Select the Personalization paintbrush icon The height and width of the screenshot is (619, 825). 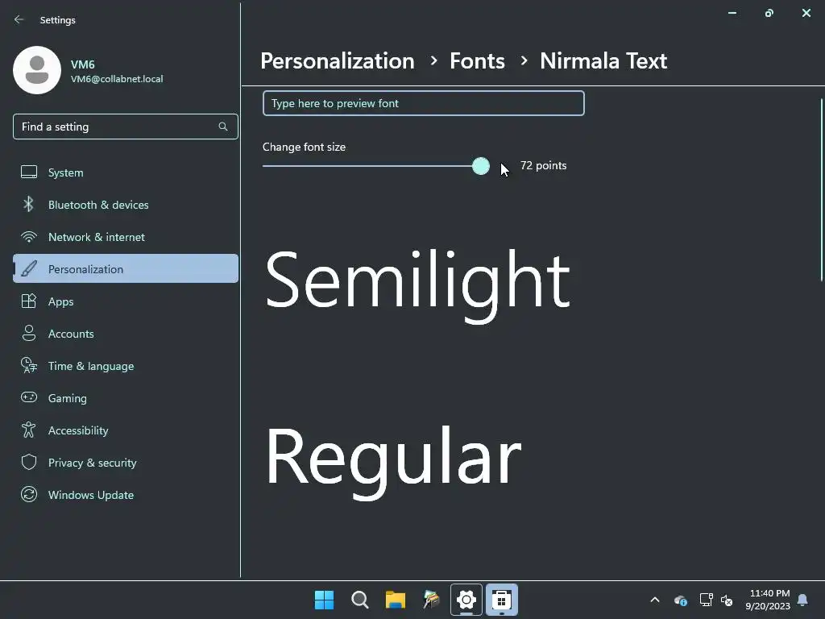[x=29, y=269]
